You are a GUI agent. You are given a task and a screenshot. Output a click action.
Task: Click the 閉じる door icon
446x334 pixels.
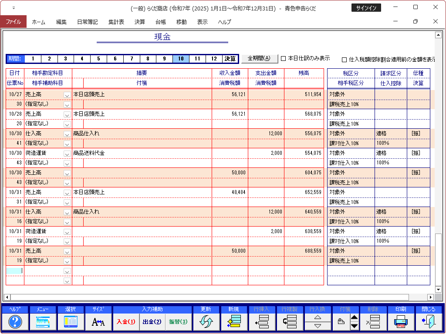click(428, 322)
